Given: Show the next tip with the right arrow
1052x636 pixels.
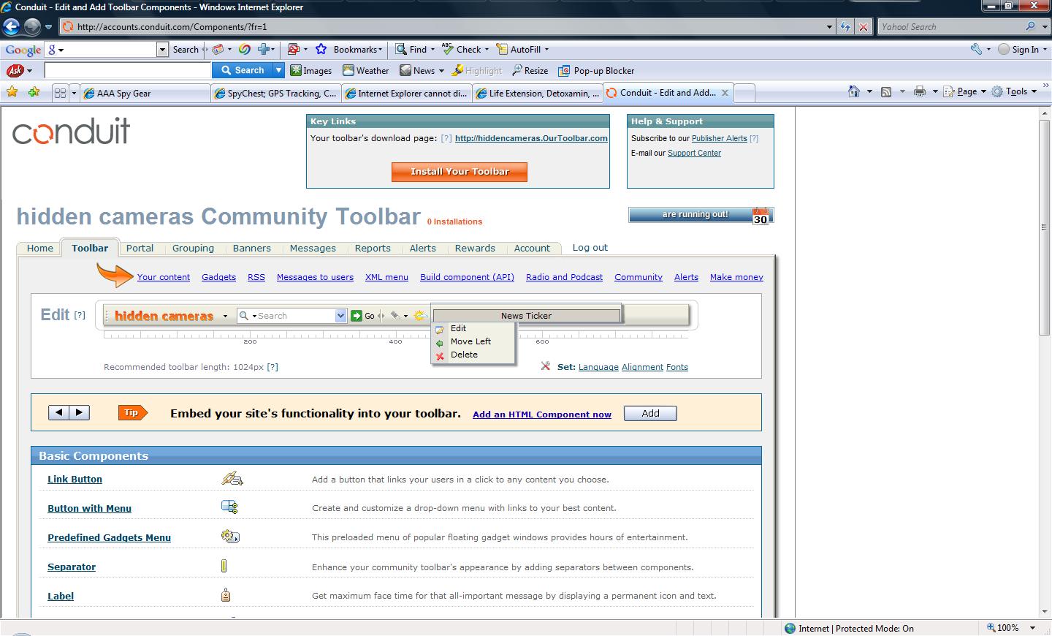Looking at the screenshot, I should pos(79,412).
